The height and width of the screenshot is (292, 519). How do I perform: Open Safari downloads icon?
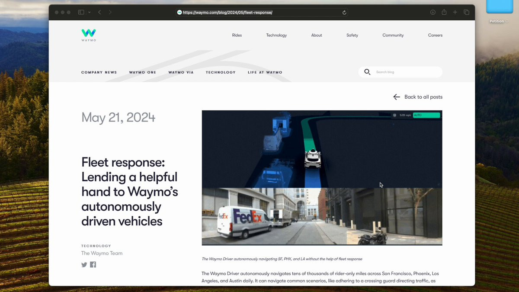click(x=432, y=13)
